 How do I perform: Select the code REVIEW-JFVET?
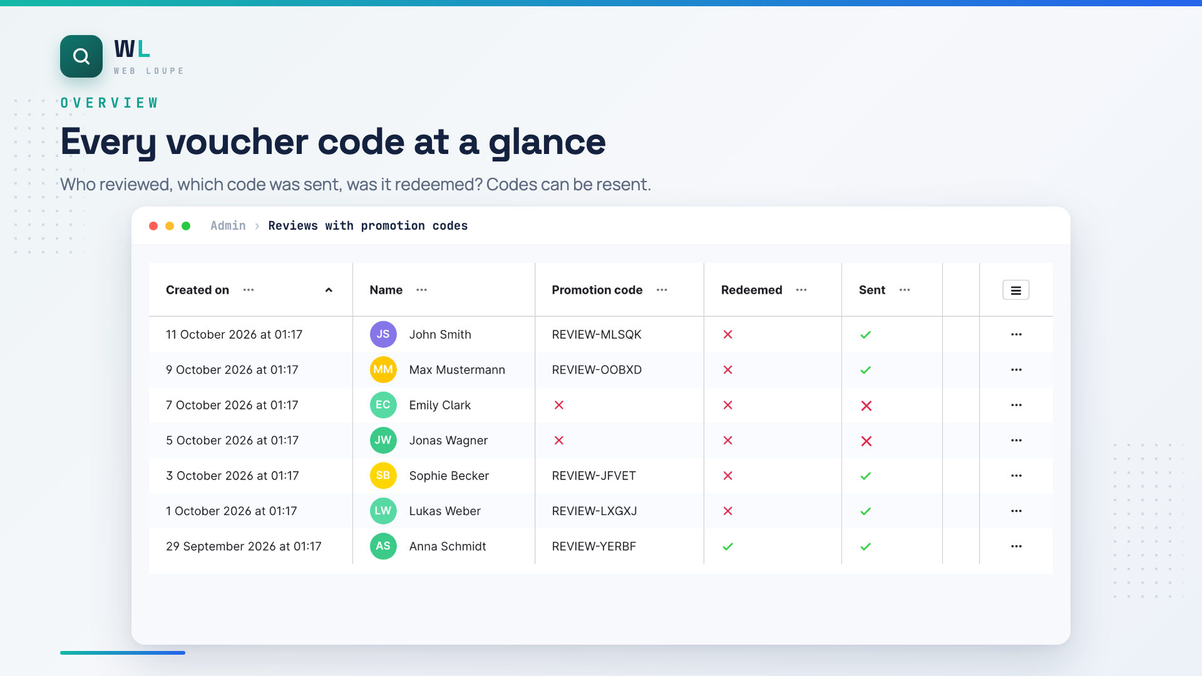[593, 476]
